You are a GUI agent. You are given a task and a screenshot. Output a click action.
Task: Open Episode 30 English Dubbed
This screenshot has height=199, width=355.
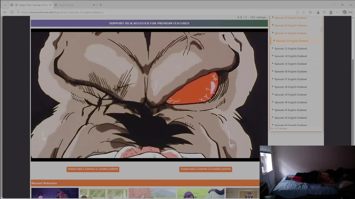pyautogui.click(x=290, y=25)
